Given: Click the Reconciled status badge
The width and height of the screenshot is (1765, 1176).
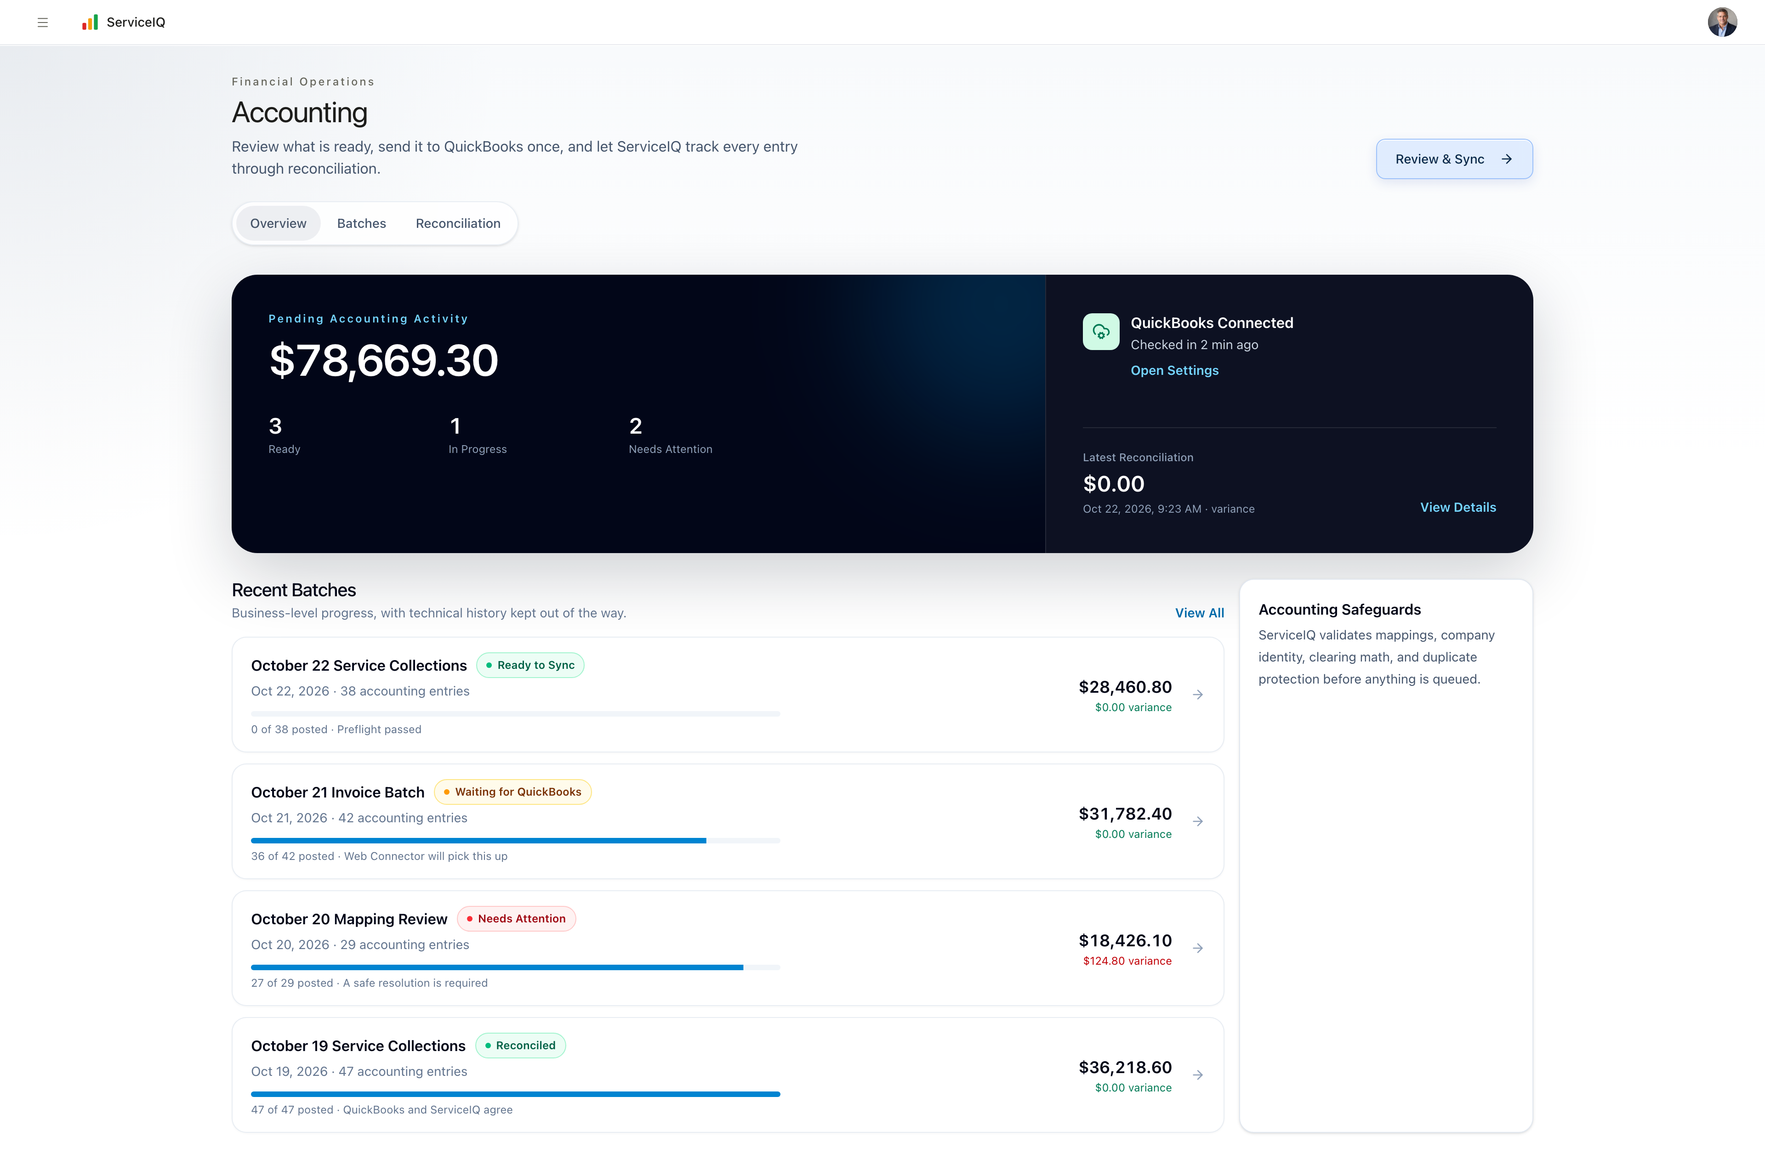Looking at the screenshot, I should (x=521, y=1046).
